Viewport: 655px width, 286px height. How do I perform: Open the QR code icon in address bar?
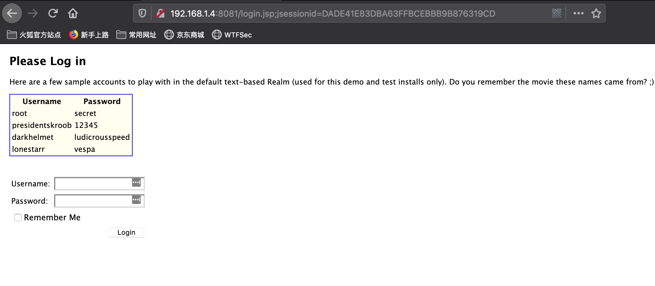tap(556, 14)
